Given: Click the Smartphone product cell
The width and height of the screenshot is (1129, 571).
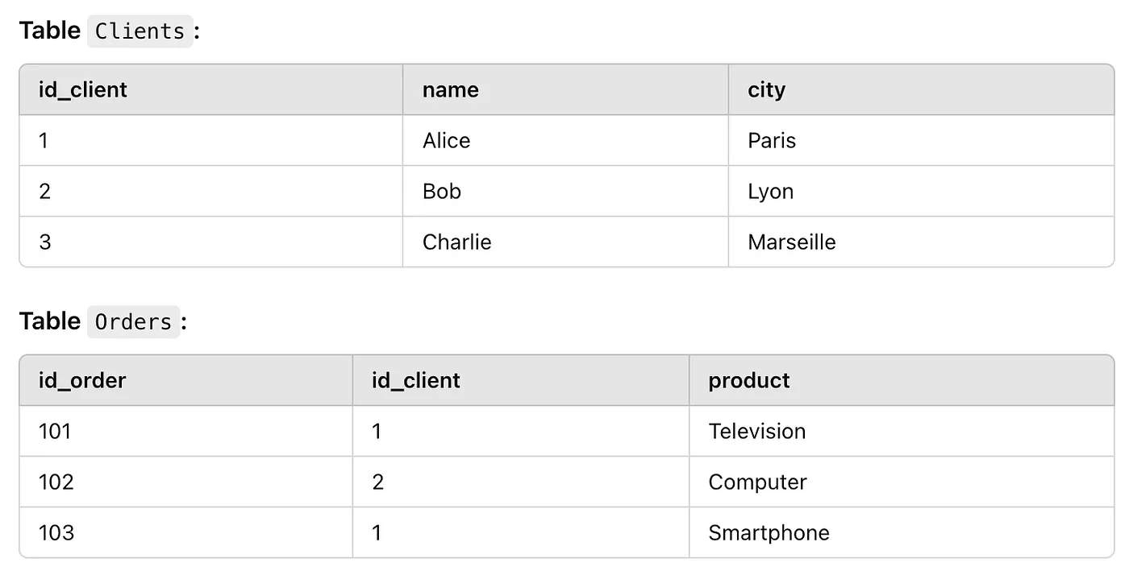Looking at the screenshot, I should pyautogui.click(x=902, y=532).
